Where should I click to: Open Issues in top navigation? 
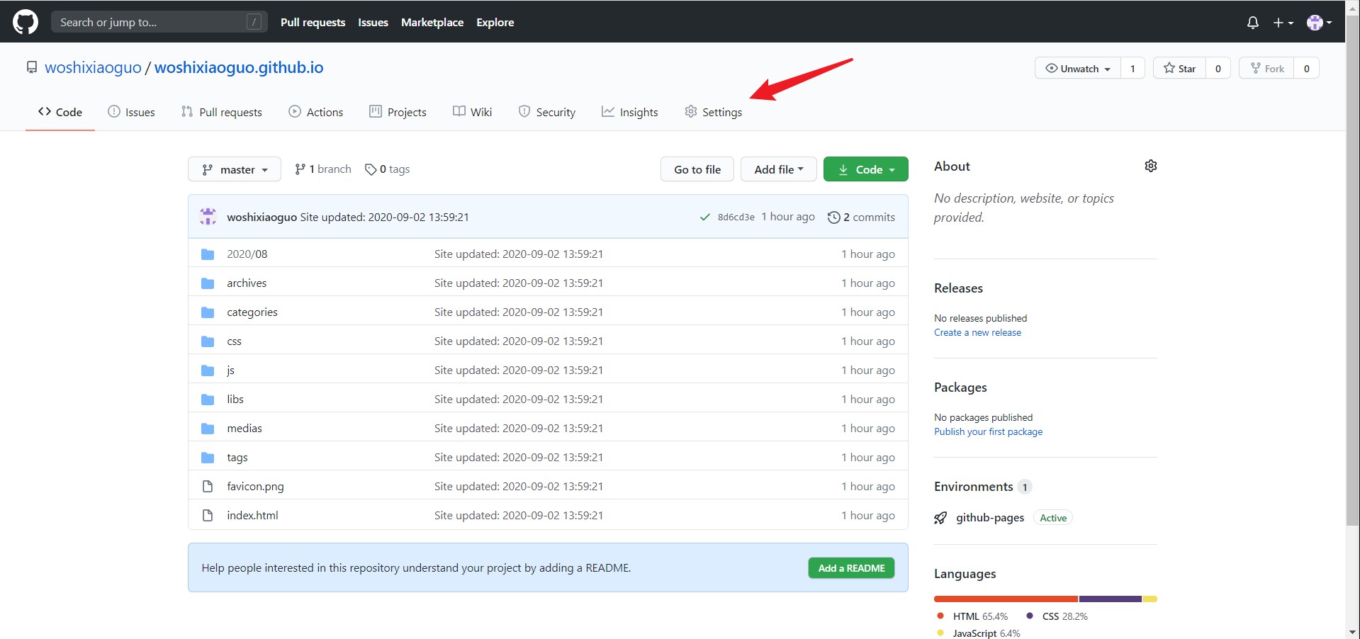coord(373,23)
